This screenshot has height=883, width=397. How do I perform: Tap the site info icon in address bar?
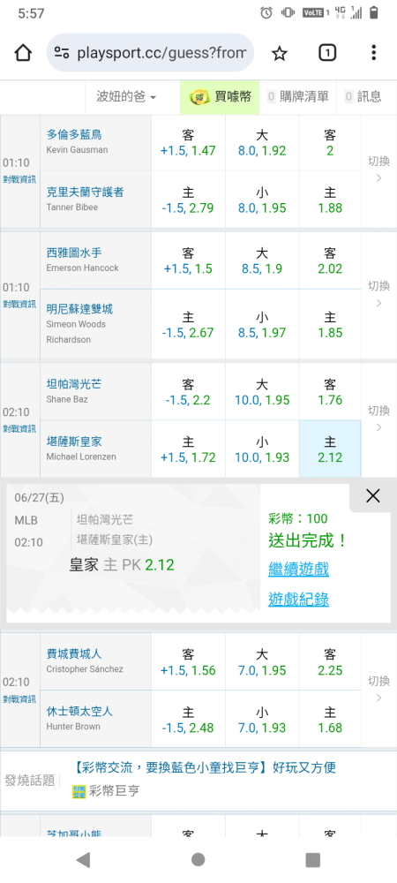[61, 53]
